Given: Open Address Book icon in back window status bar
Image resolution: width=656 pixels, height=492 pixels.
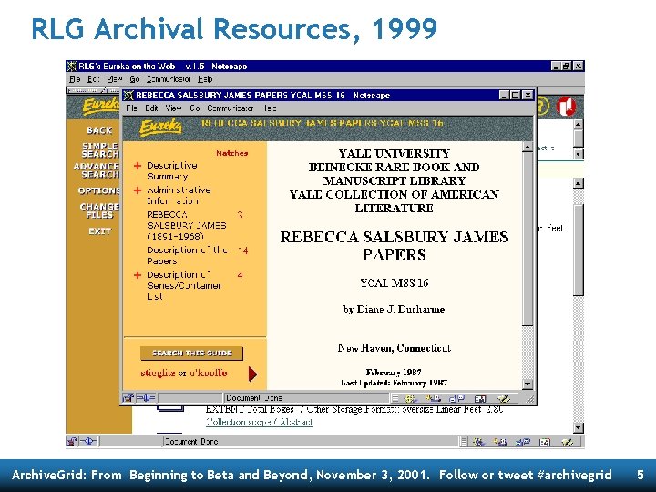Looking at the screenshot, I should point(545,441).
